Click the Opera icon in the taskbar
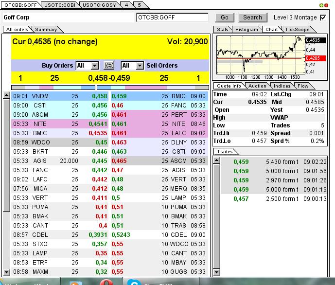 pyautogui.click(x=106, y=282)
